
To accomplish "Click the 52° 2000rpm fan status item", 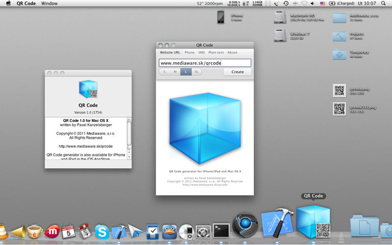I will click(x=210, y=3).
